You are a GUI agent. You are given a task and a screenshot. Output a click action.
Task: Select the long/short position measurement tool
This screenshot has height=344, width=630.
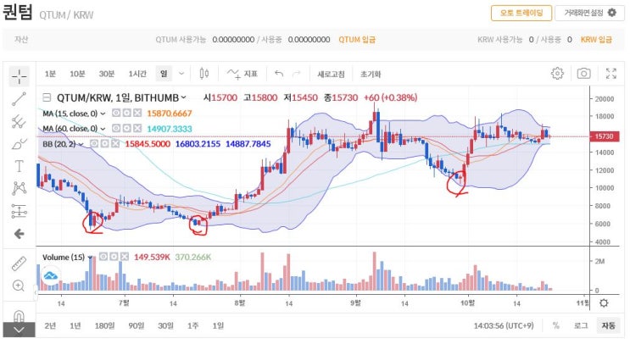click(19, 211)
